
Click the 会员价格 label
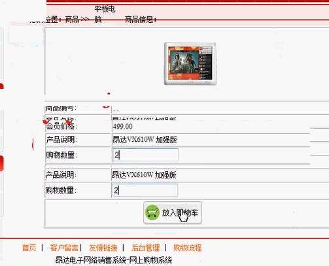pos(61,126)
